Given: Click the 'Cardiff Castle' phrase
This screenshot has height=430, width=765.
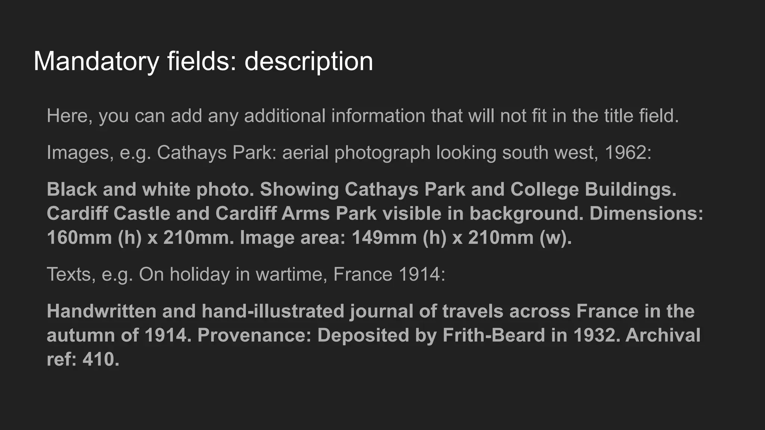Looking at the screenshot, I should pyautogui.click(x=108, y=214).
